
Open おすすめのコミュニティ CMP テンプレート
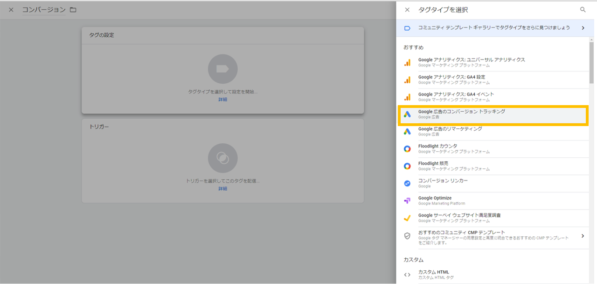496,237
